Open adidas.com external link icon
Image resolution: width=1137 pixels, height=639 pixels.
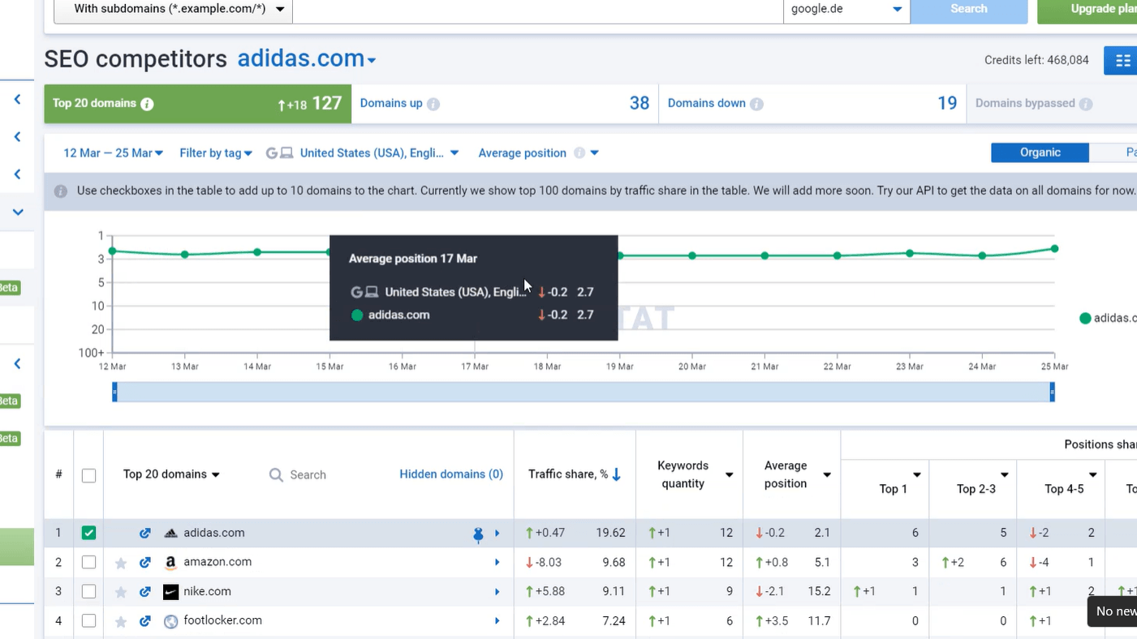pos(145,533)
